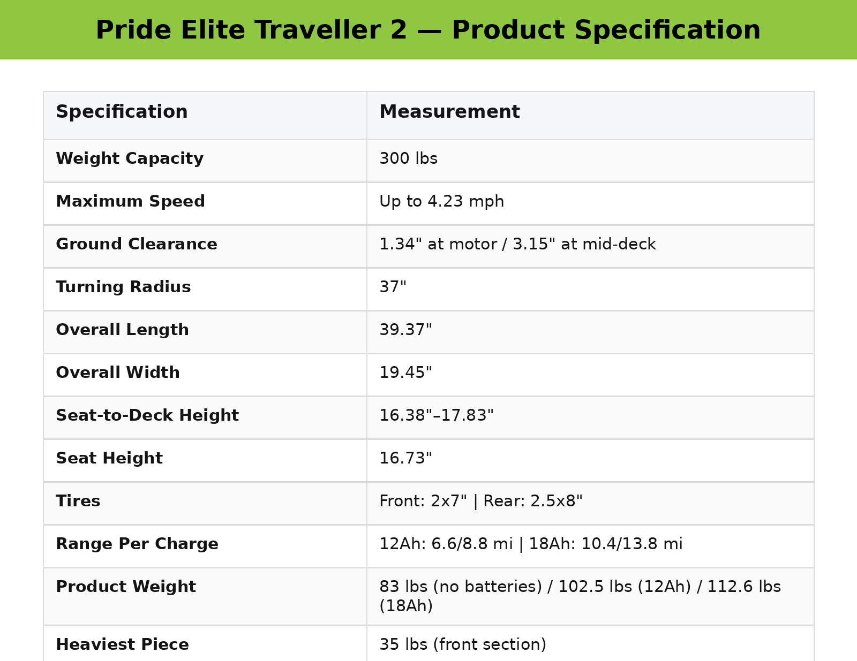This screenshot has width=857, height=661.
Task: Click the 39.37" overall length value
Action: pos(405,330)
